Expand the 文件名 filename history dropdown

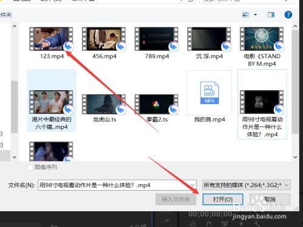click(193, 185)
